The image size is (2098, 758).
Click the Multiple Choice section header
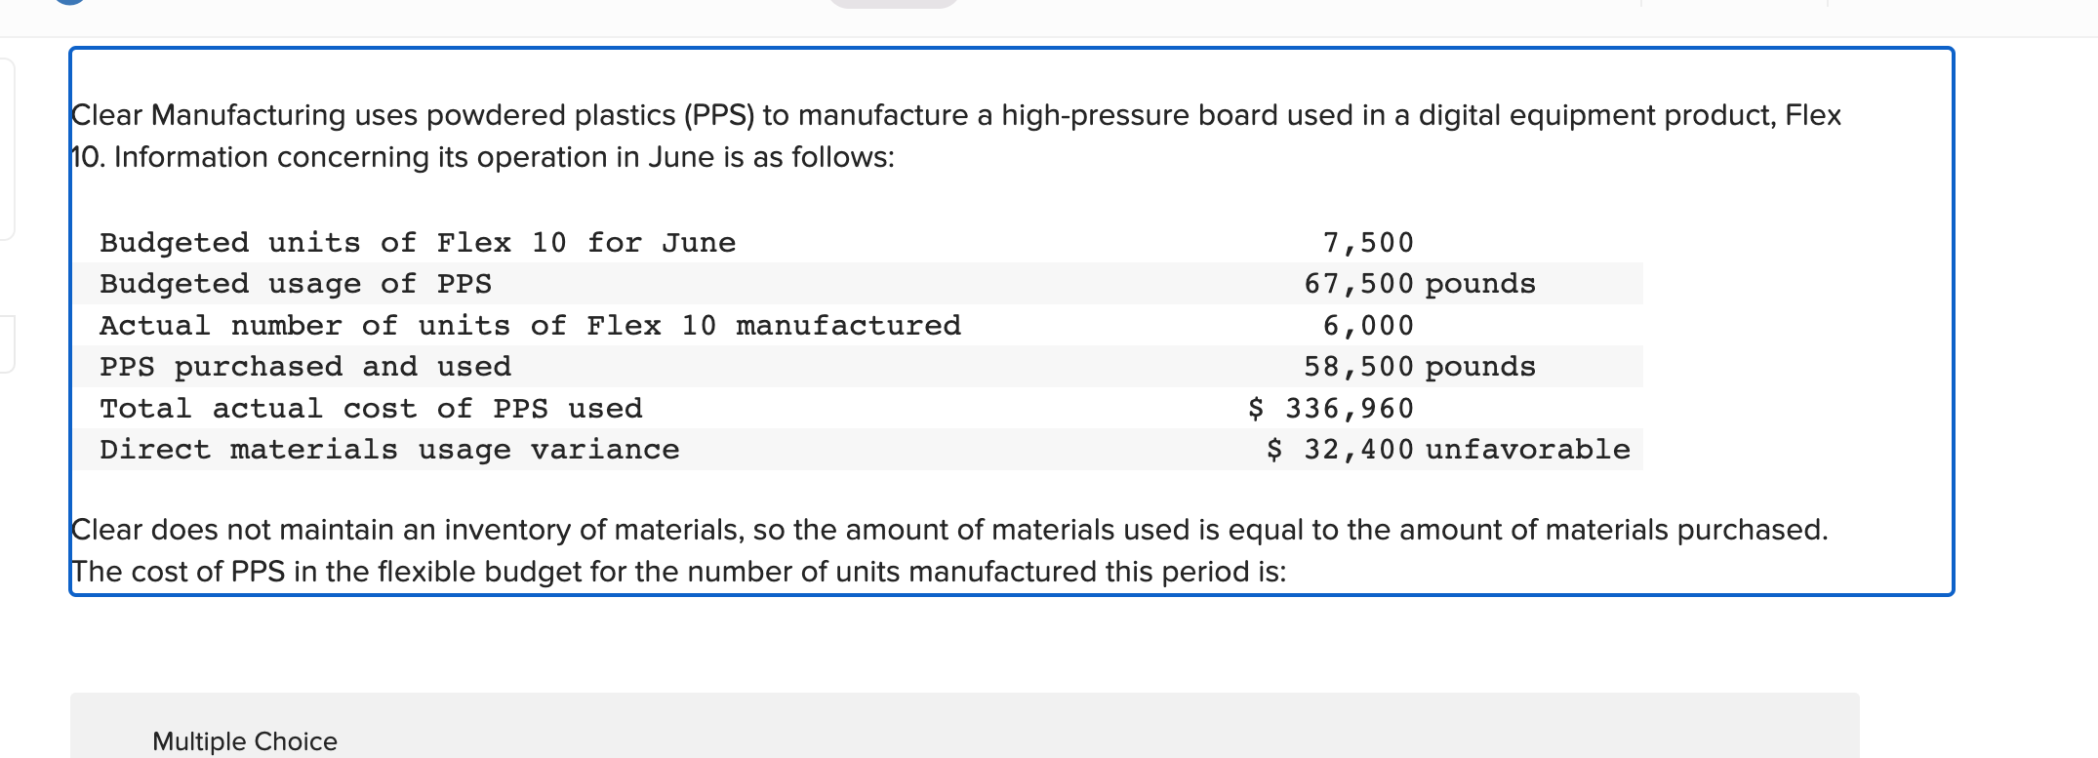click(244, 740)
